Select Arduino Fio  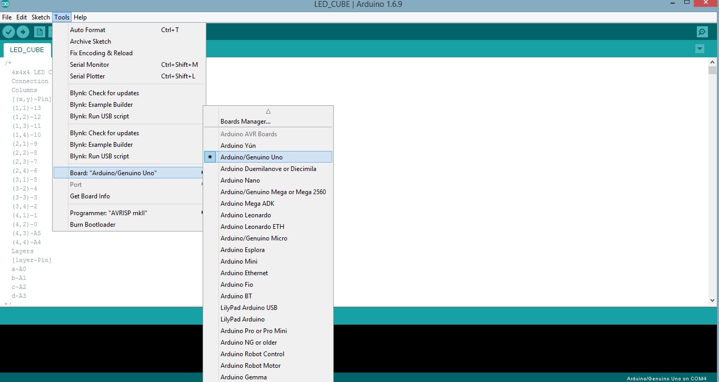268,285
